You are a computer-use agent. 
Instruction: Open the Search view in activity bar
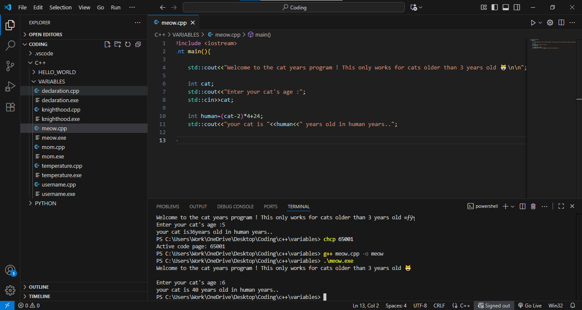click(x=11, y=45)
